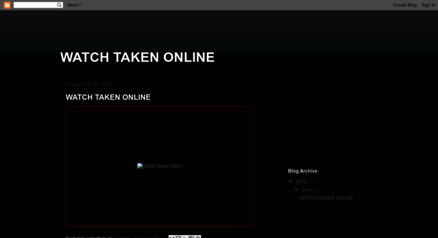Open the 2012 archive link
438x238 pixels.
301,182
